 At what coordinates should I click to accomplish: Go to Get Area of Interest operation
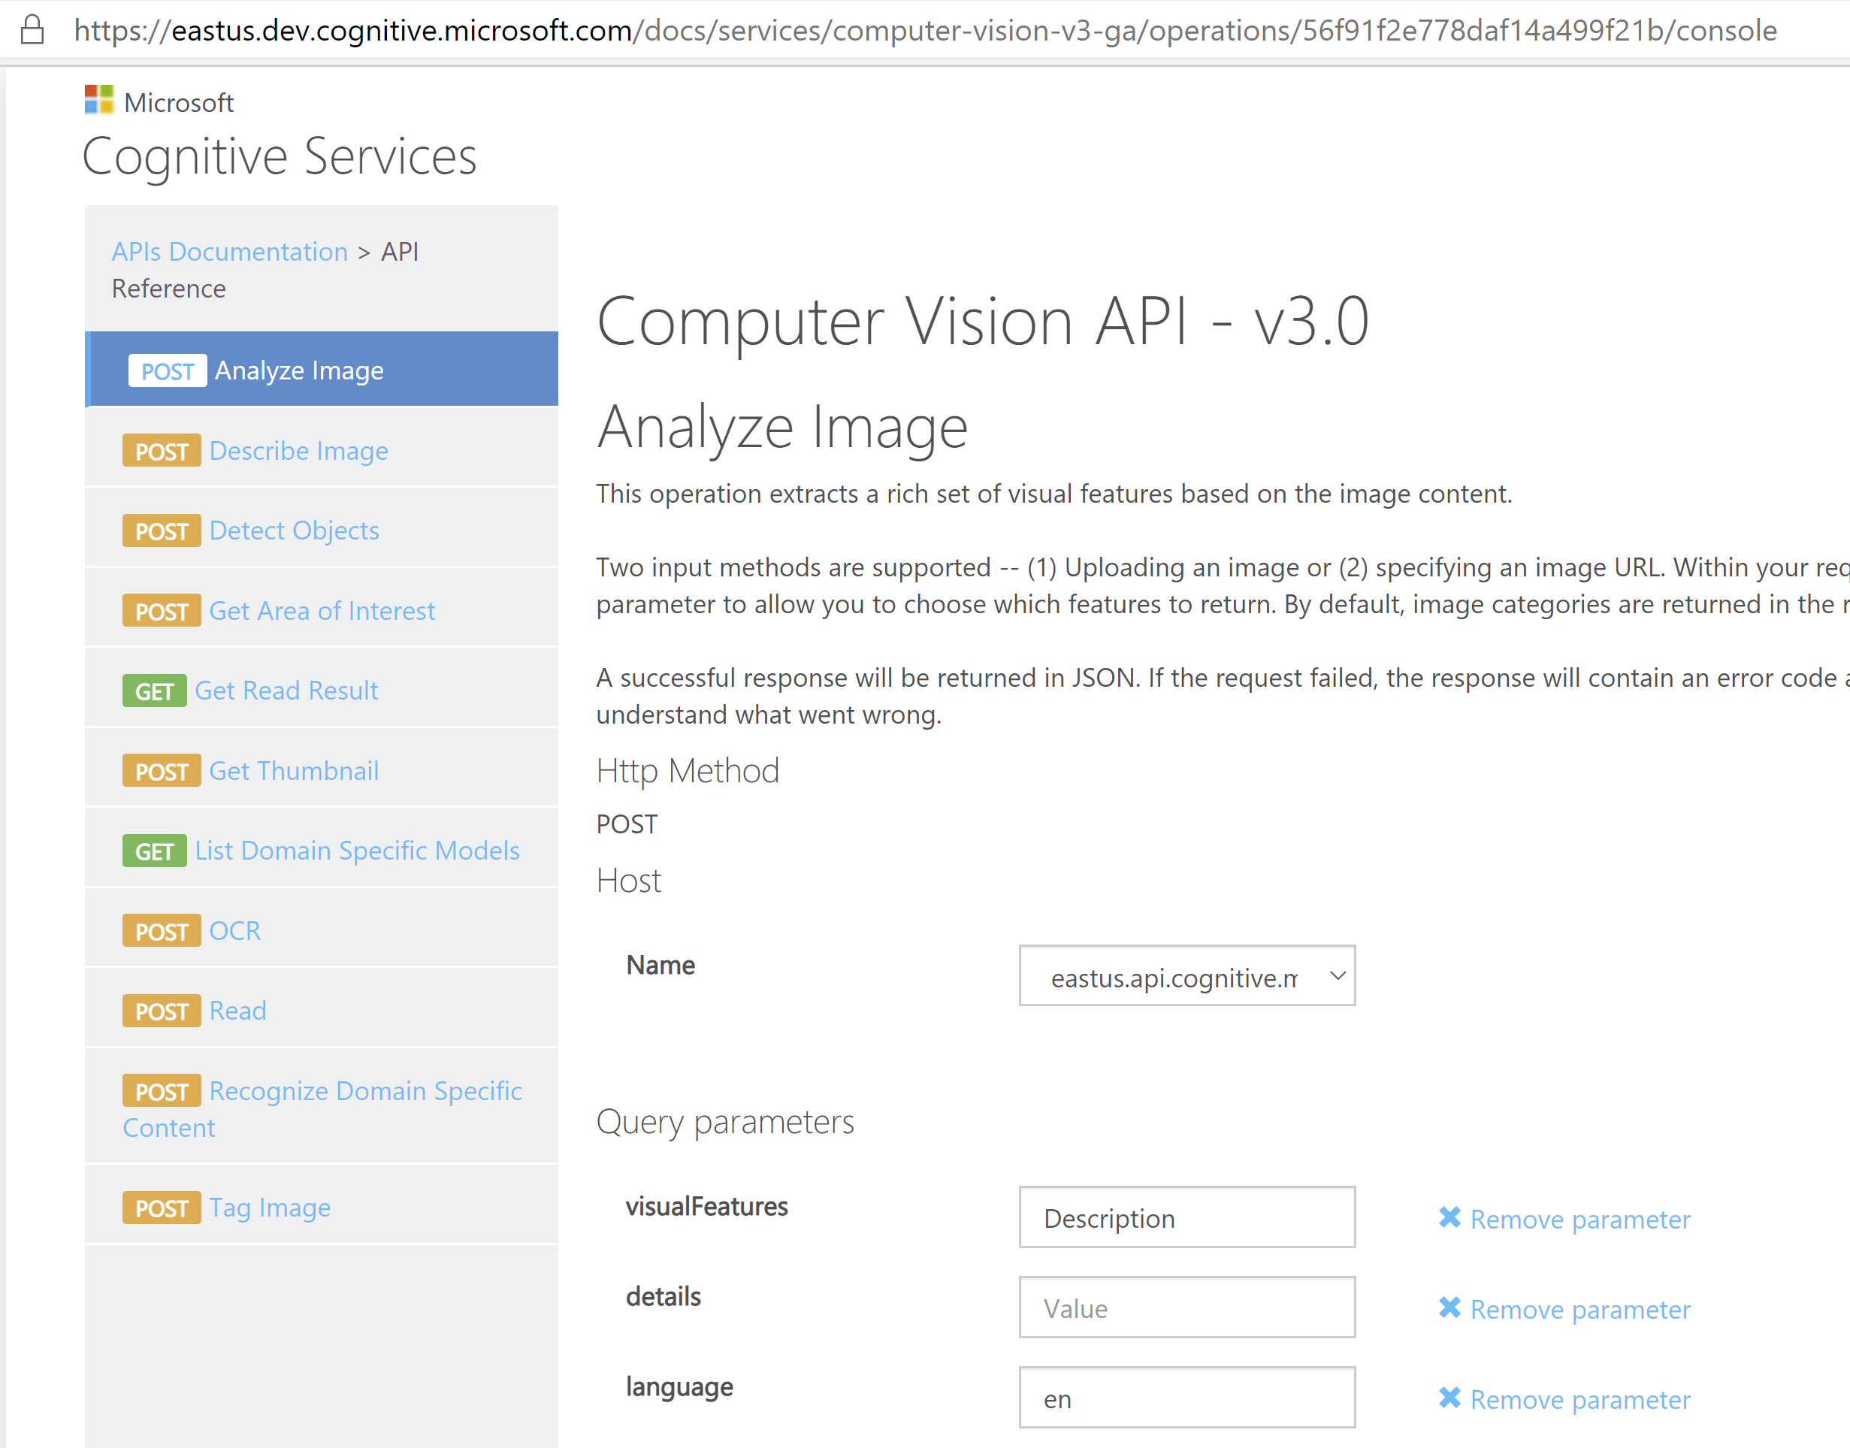tap(322, 610)
